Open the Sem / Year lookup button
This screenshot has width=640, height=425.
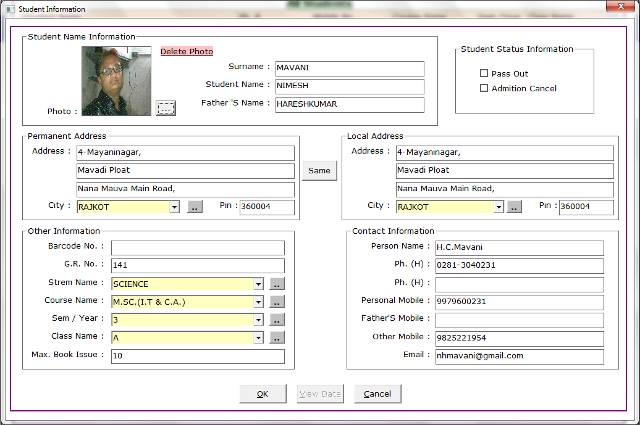click(277, 320)
